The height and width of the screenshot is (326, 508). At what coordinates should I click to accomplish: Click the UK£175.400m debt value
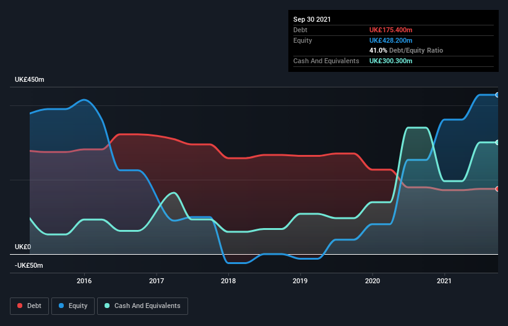point(390,30)
